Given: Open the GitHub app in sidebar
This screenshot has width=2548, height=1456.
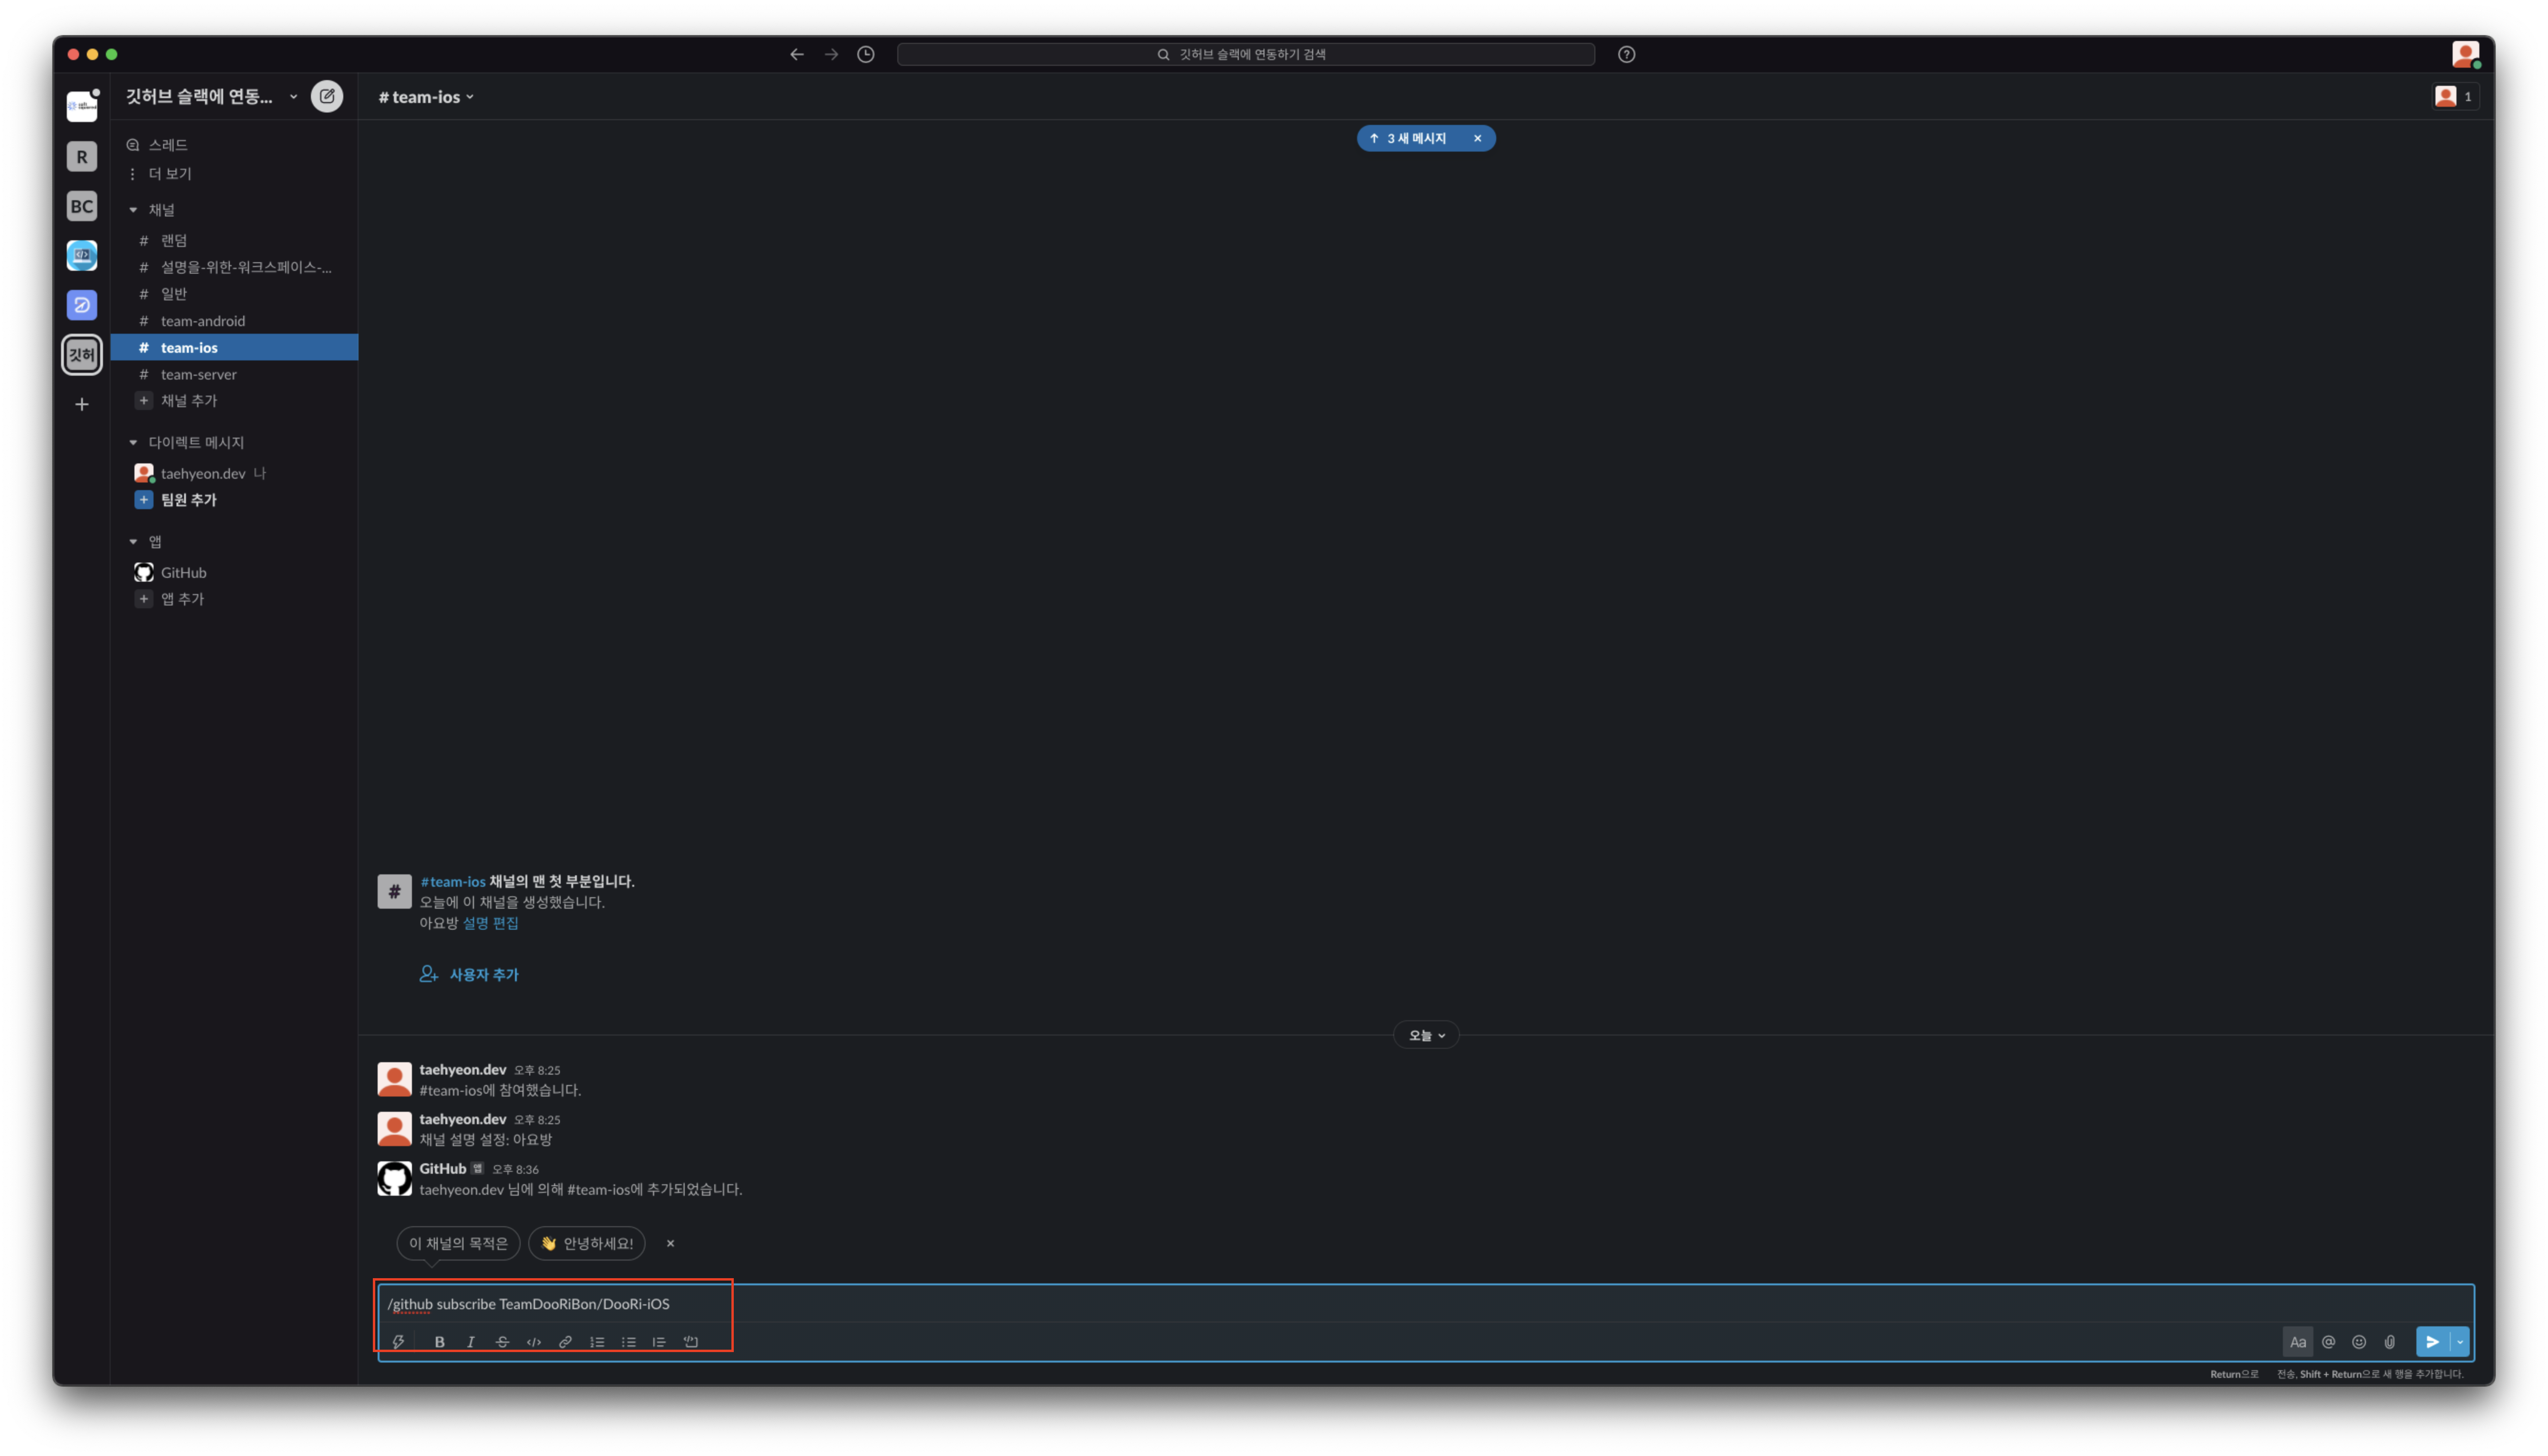Looking at the screenshot, I should click(x=183, y=572).
